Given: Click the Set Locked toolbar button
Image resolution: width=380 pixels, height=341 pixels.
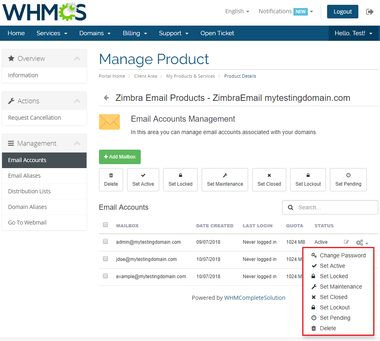Looking at the screenshot, I should 180,180.
